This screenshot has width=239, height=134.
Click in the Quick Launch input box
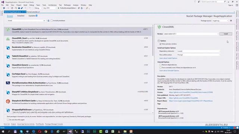point(212,1)
